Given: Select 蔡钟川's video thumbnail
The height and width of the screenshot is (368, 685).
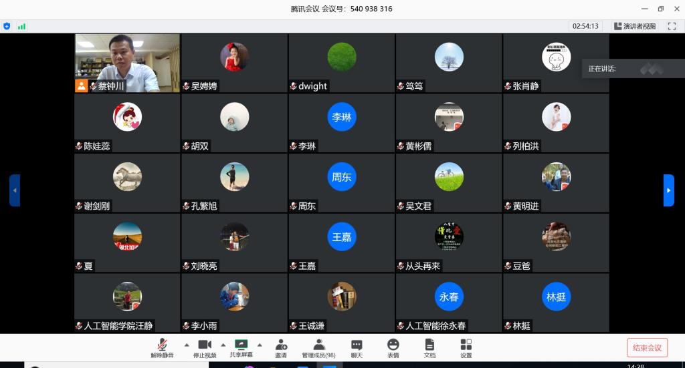Looking at the screenshot, I should pyautogui.click(x=127, y=63).
